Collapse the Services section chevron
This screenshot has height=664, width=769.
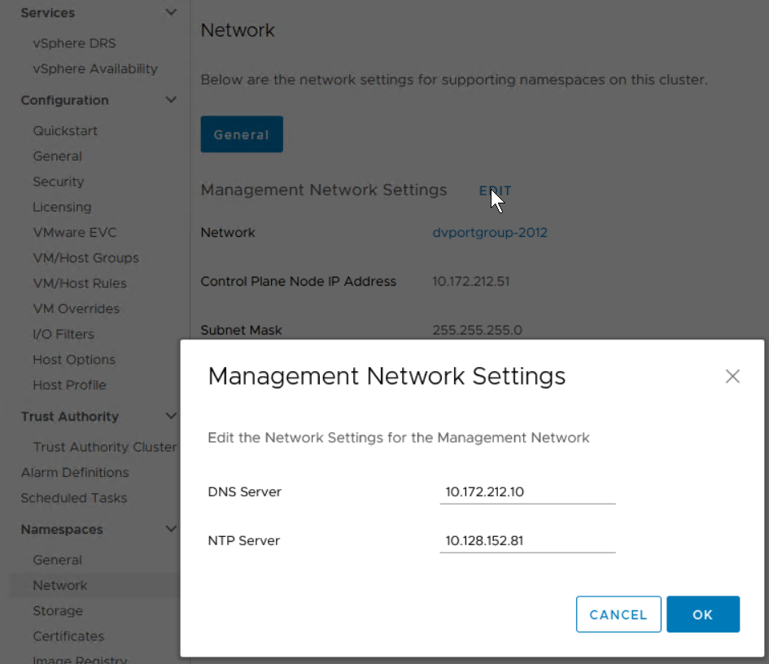point(171,13)
